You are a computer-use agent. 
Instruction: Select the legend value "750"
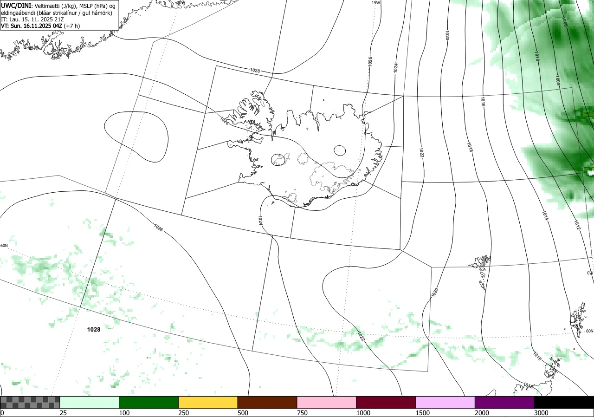click(302, 413)
